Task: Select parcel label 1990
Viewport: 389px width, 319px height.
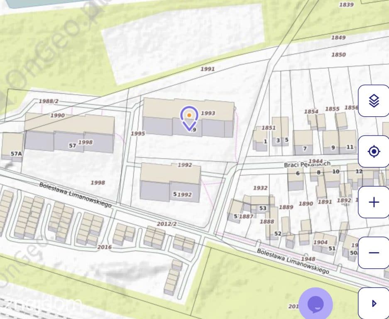Action: 58,115
